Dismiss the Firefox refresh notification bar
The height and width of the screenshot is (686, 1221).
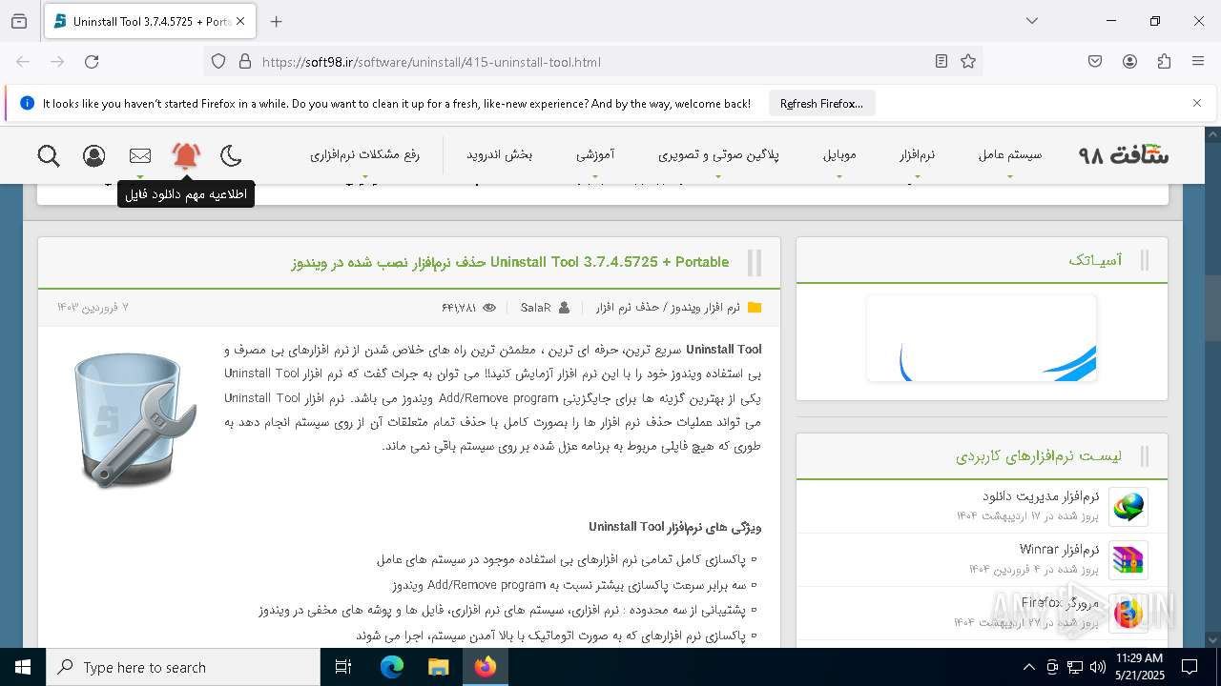coord(1197,103)
